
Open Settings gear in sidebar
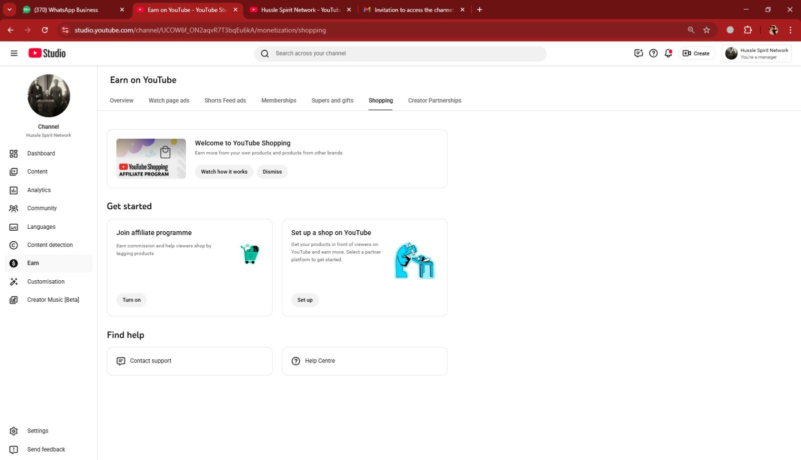[14, 431]
